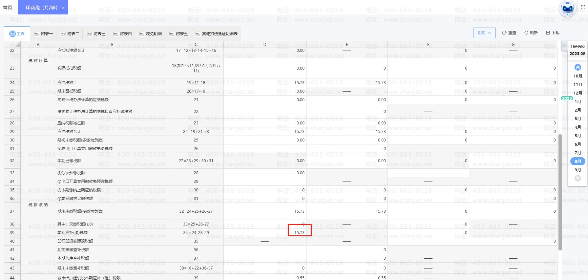Click the vertical scrollbar of the table

pos(560,190)
